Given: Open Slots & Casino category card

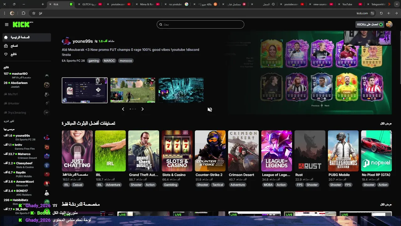Looking at the screenshot, I should 177,151.
